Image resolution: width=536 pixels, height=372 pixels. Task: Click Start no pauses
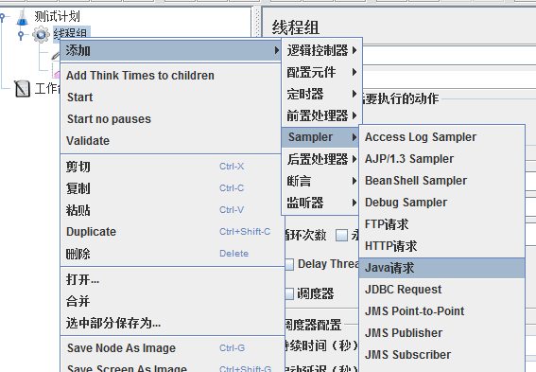pos(171,119)
